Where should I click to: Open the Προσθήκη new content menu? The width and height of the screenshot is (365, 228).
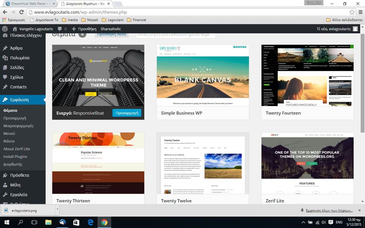click(84, 29)
